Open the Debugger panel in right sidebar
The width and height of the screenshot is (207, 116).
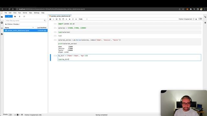205,23
